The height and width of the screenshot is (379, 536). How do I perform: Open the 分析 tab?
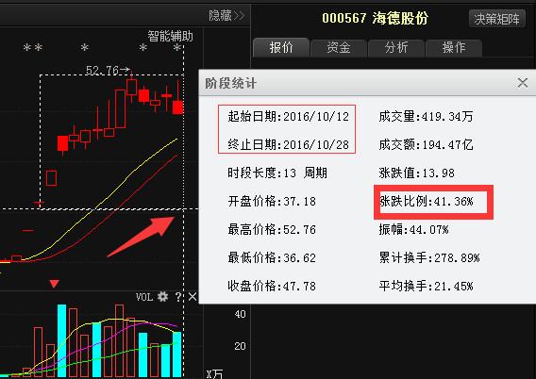point(396,47)
